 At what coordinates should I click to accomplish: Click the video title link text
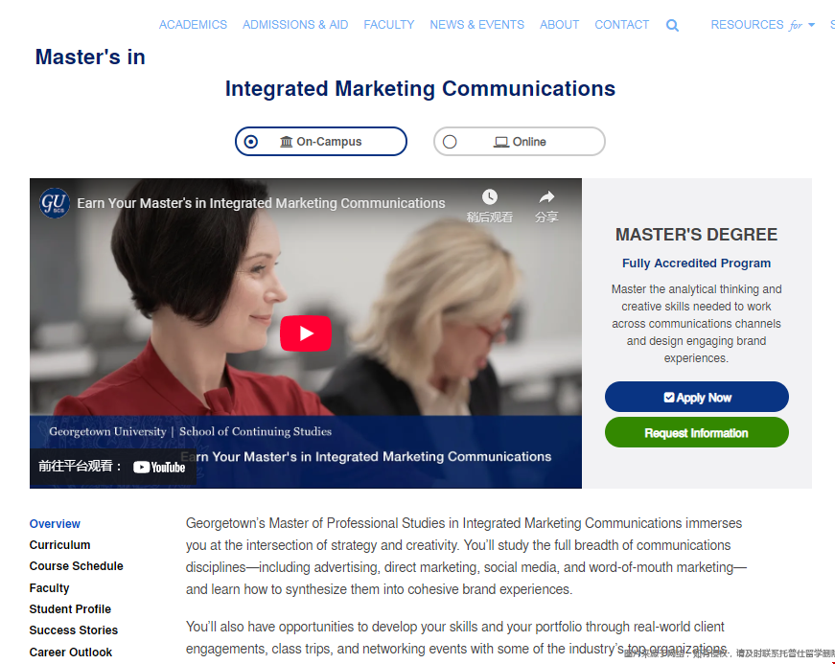261,203
